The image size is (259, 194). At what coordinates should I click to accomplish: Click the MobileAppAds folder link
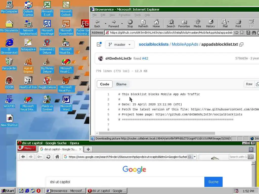click(x=185, y=44)
